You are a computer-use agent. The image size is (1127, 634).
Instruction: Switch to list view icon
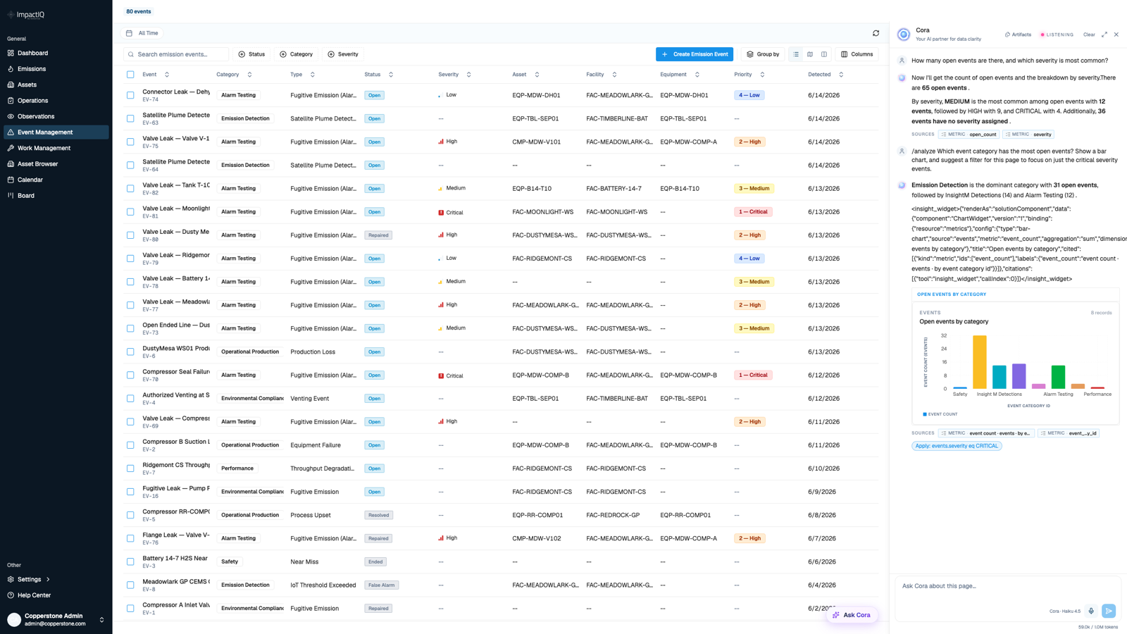pos(796,54)
